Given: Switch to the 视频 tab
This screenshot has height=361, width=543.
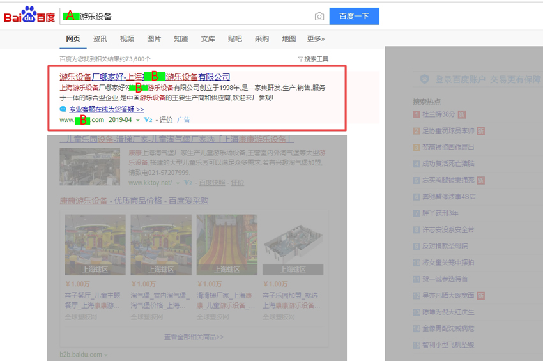Looking at the screenshot, I should click(127, 39).
